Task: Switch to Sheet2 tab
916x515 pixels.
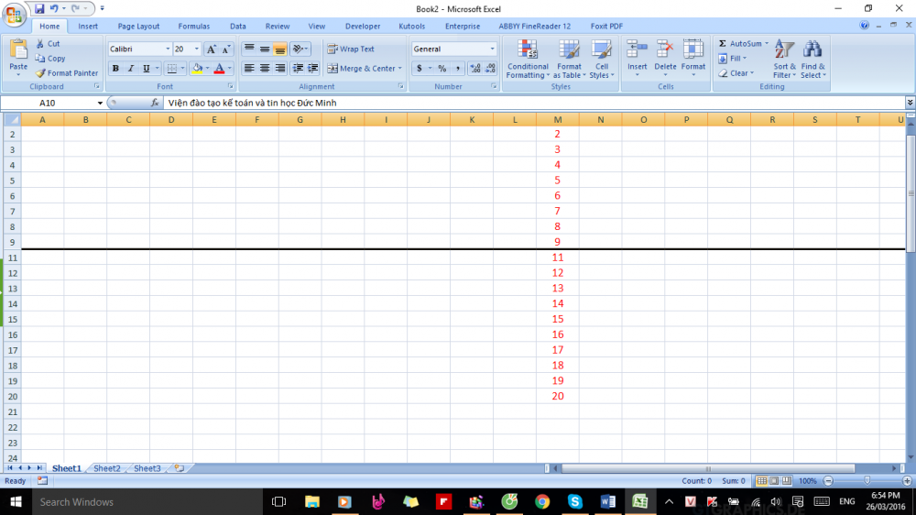Action: (x=107, y=468)
